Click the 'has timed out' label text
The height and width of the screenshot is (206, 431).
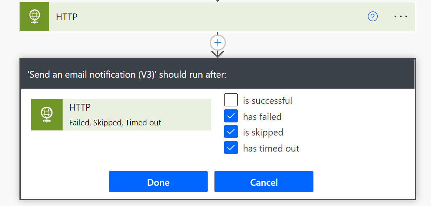(x=271, y=148)
